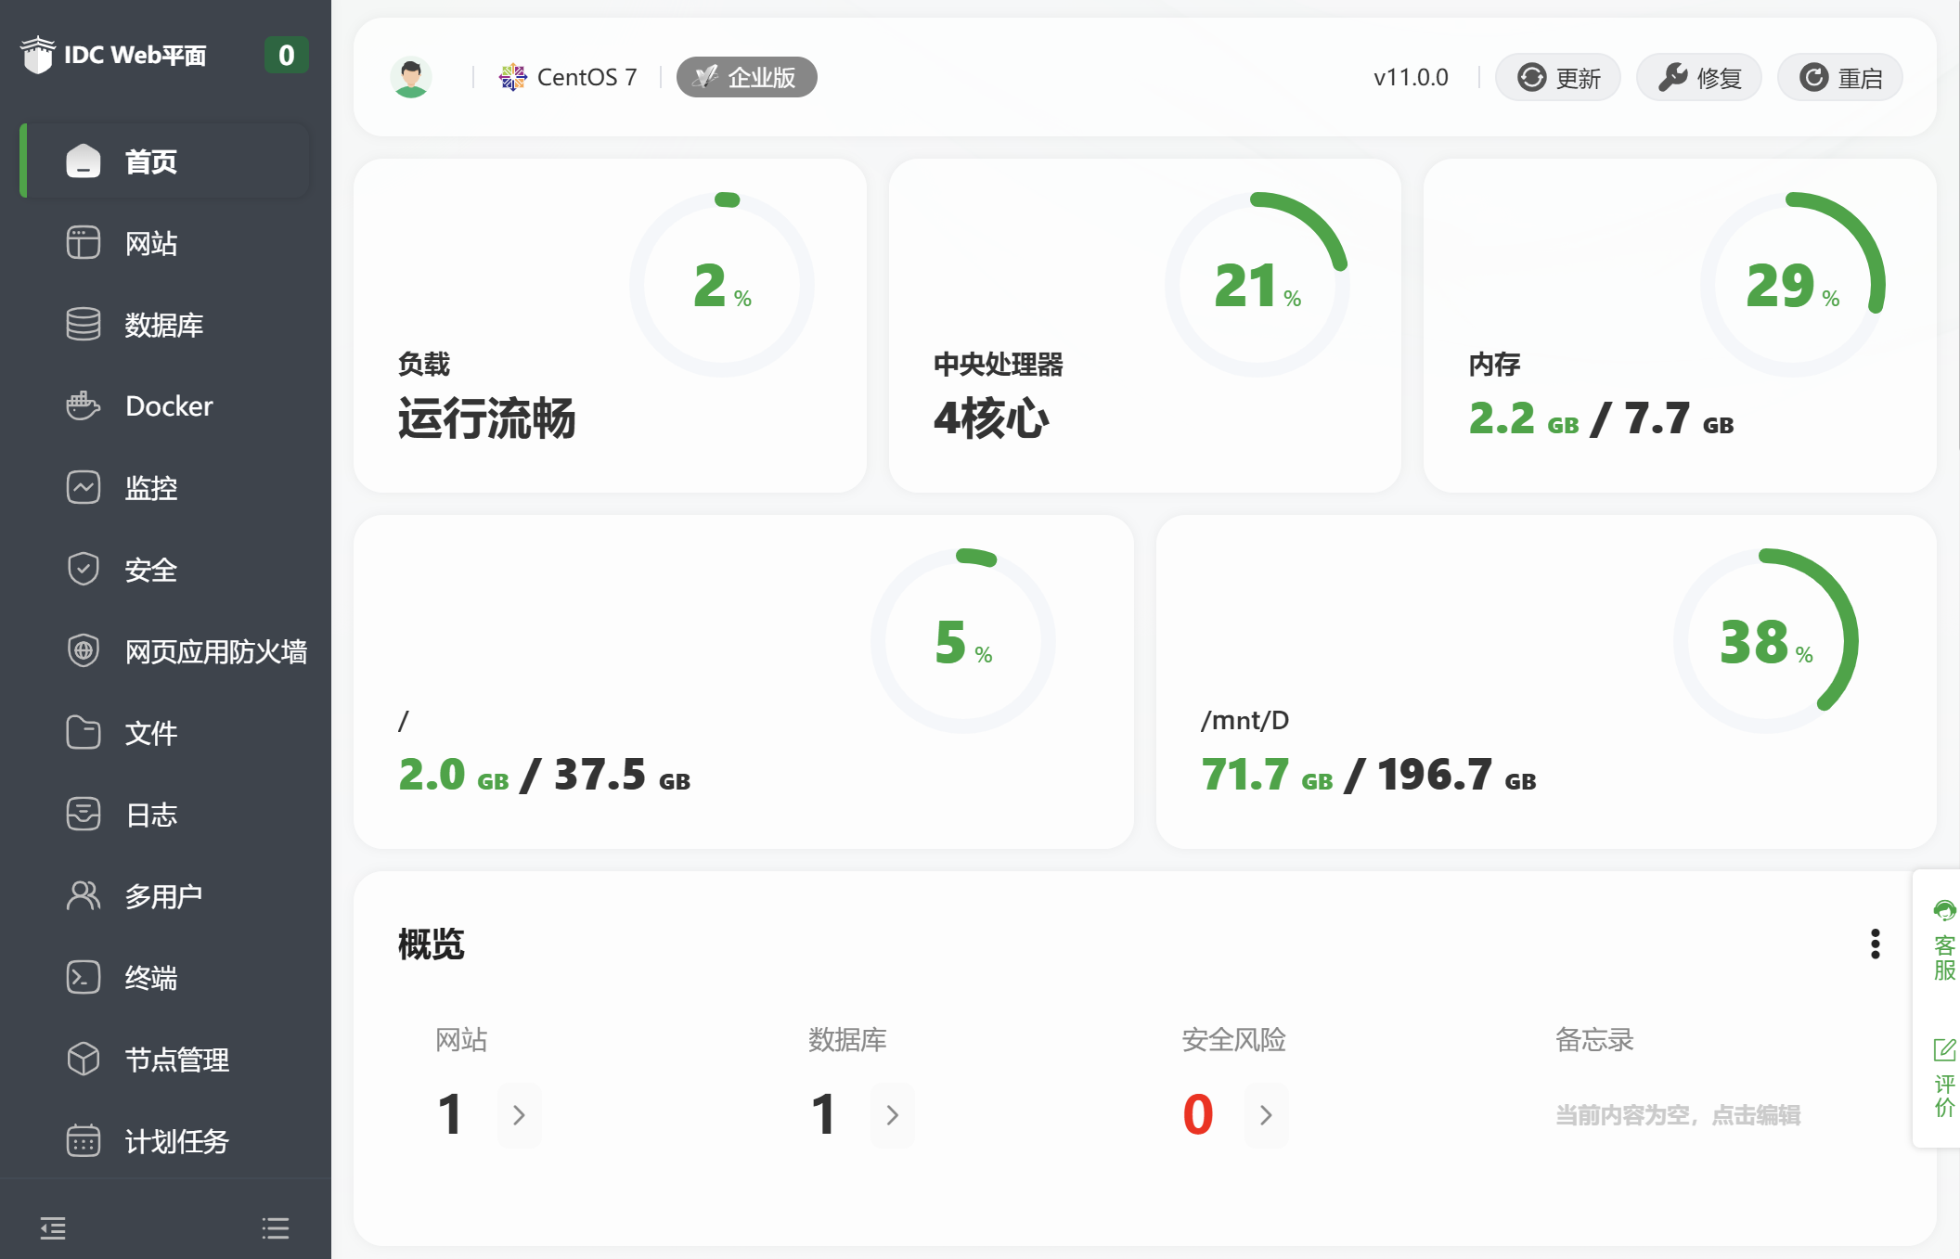Click the CentOS 7 system label

tap(587, 77)
